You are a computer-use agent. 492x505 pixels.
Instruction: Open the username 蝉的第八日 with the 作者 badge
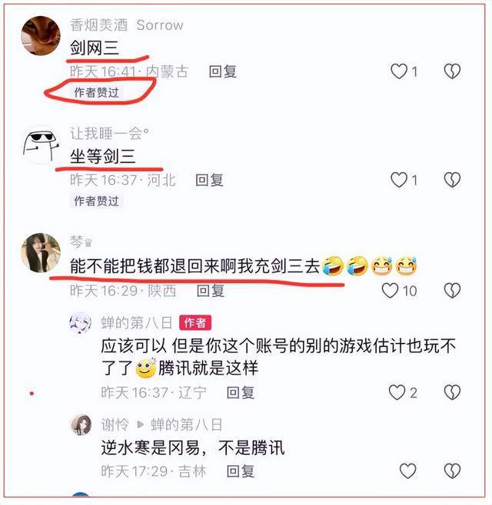click(x=137, y=322)
